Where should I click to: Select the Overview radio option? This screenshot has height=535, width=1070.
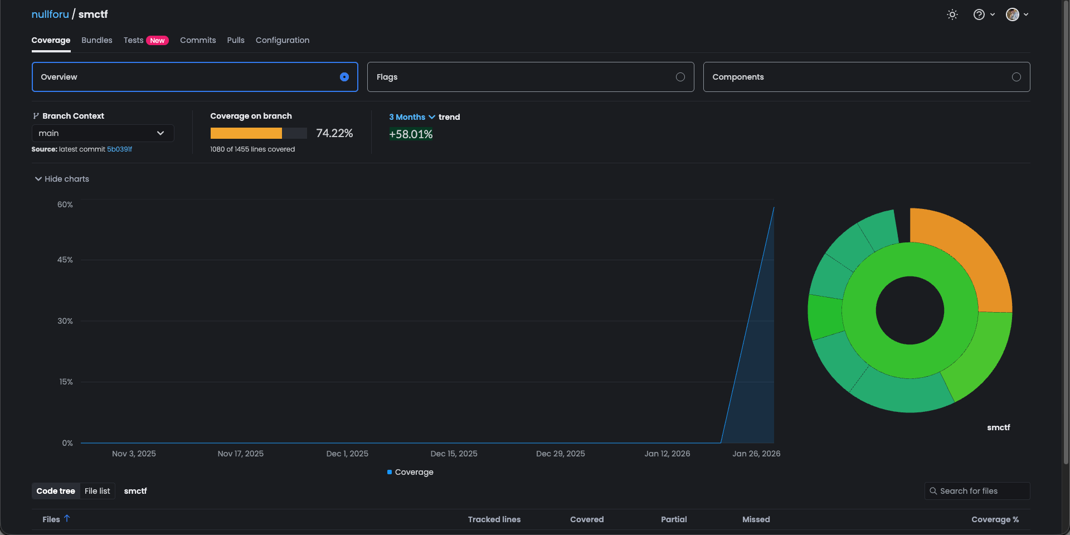tap(344, 77)
